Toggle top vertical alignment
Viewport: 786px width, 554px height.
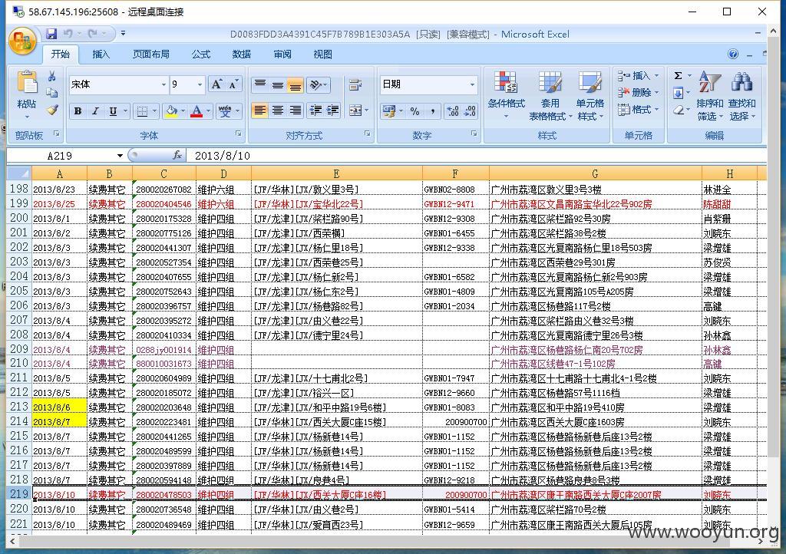[x=259, y=84]
